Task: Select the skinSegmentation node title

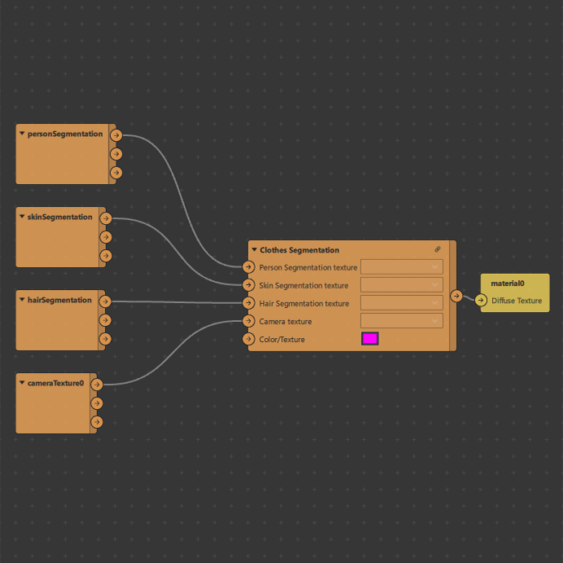Action: point(59,217)
